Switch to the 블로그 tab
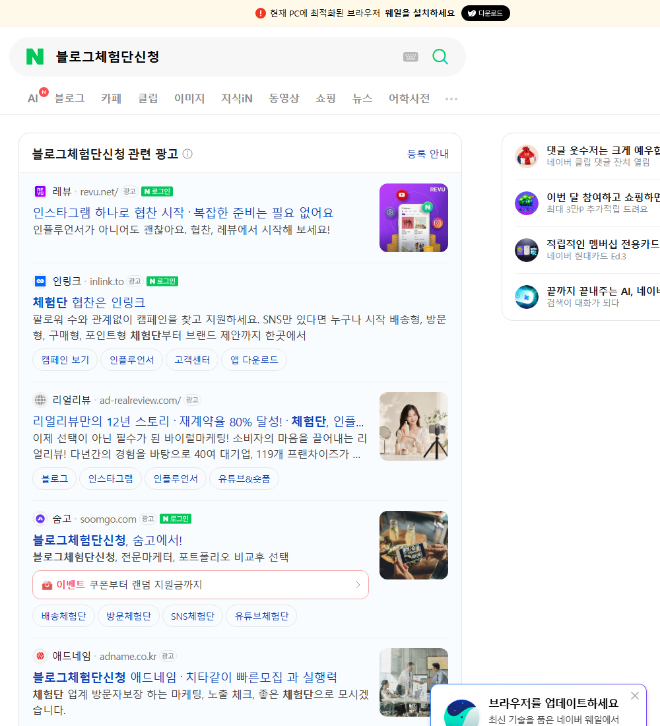This screenshot has height=726, width=660. 69,98
